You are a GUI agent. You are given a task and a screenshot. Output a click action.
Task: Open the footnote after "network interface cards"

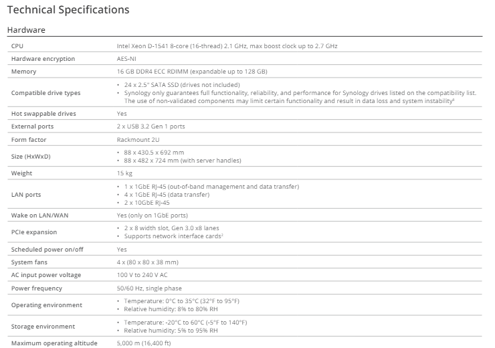point(222,234)
